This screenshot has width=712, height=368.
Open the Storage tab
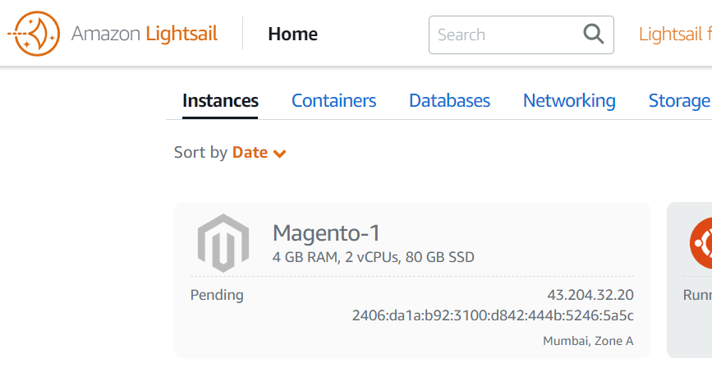(678, 101)
